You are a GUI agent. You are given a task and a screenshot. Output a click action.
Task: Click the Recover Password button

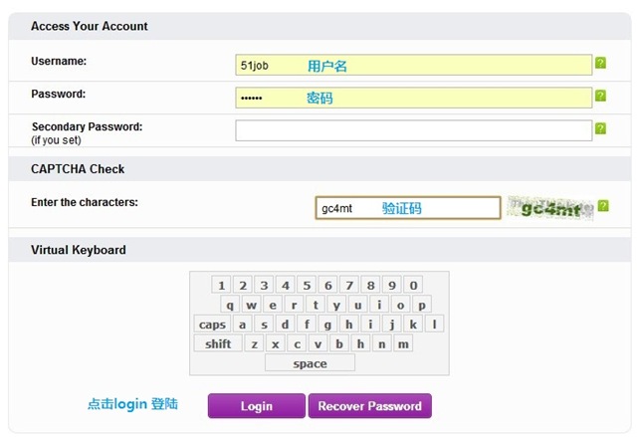[x=370, y=406]
